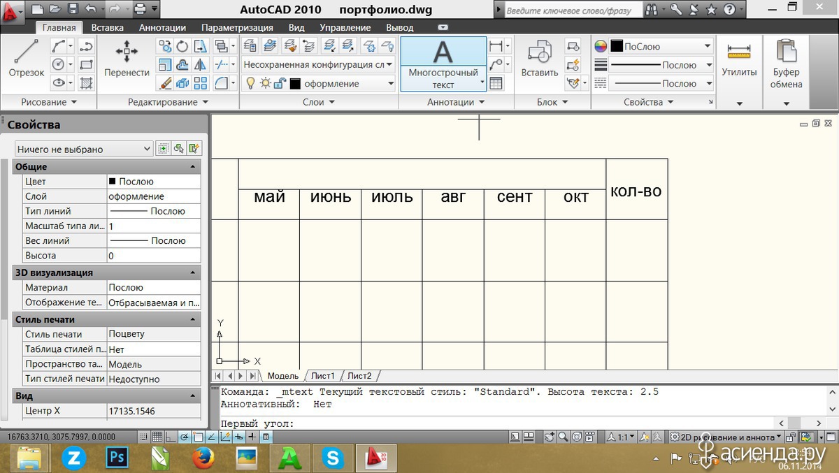The width and height of the screenshot is (839, 473).
Task: Click the Undo arrow icon
Action: 91,9
